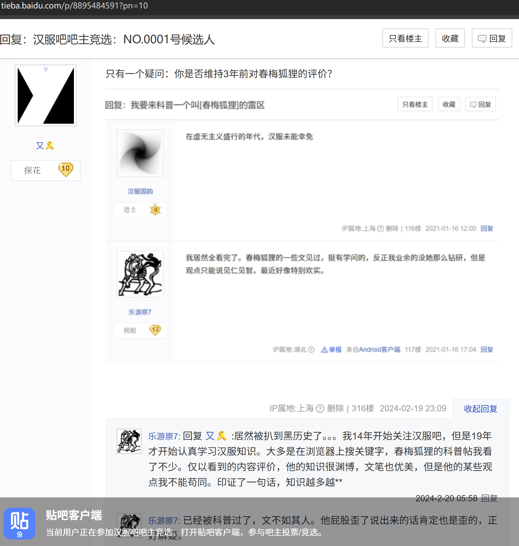The width and height of the screenshot is (519, 546).
Task: Collapse replies using 收起回复
Action: click(481, 409)
